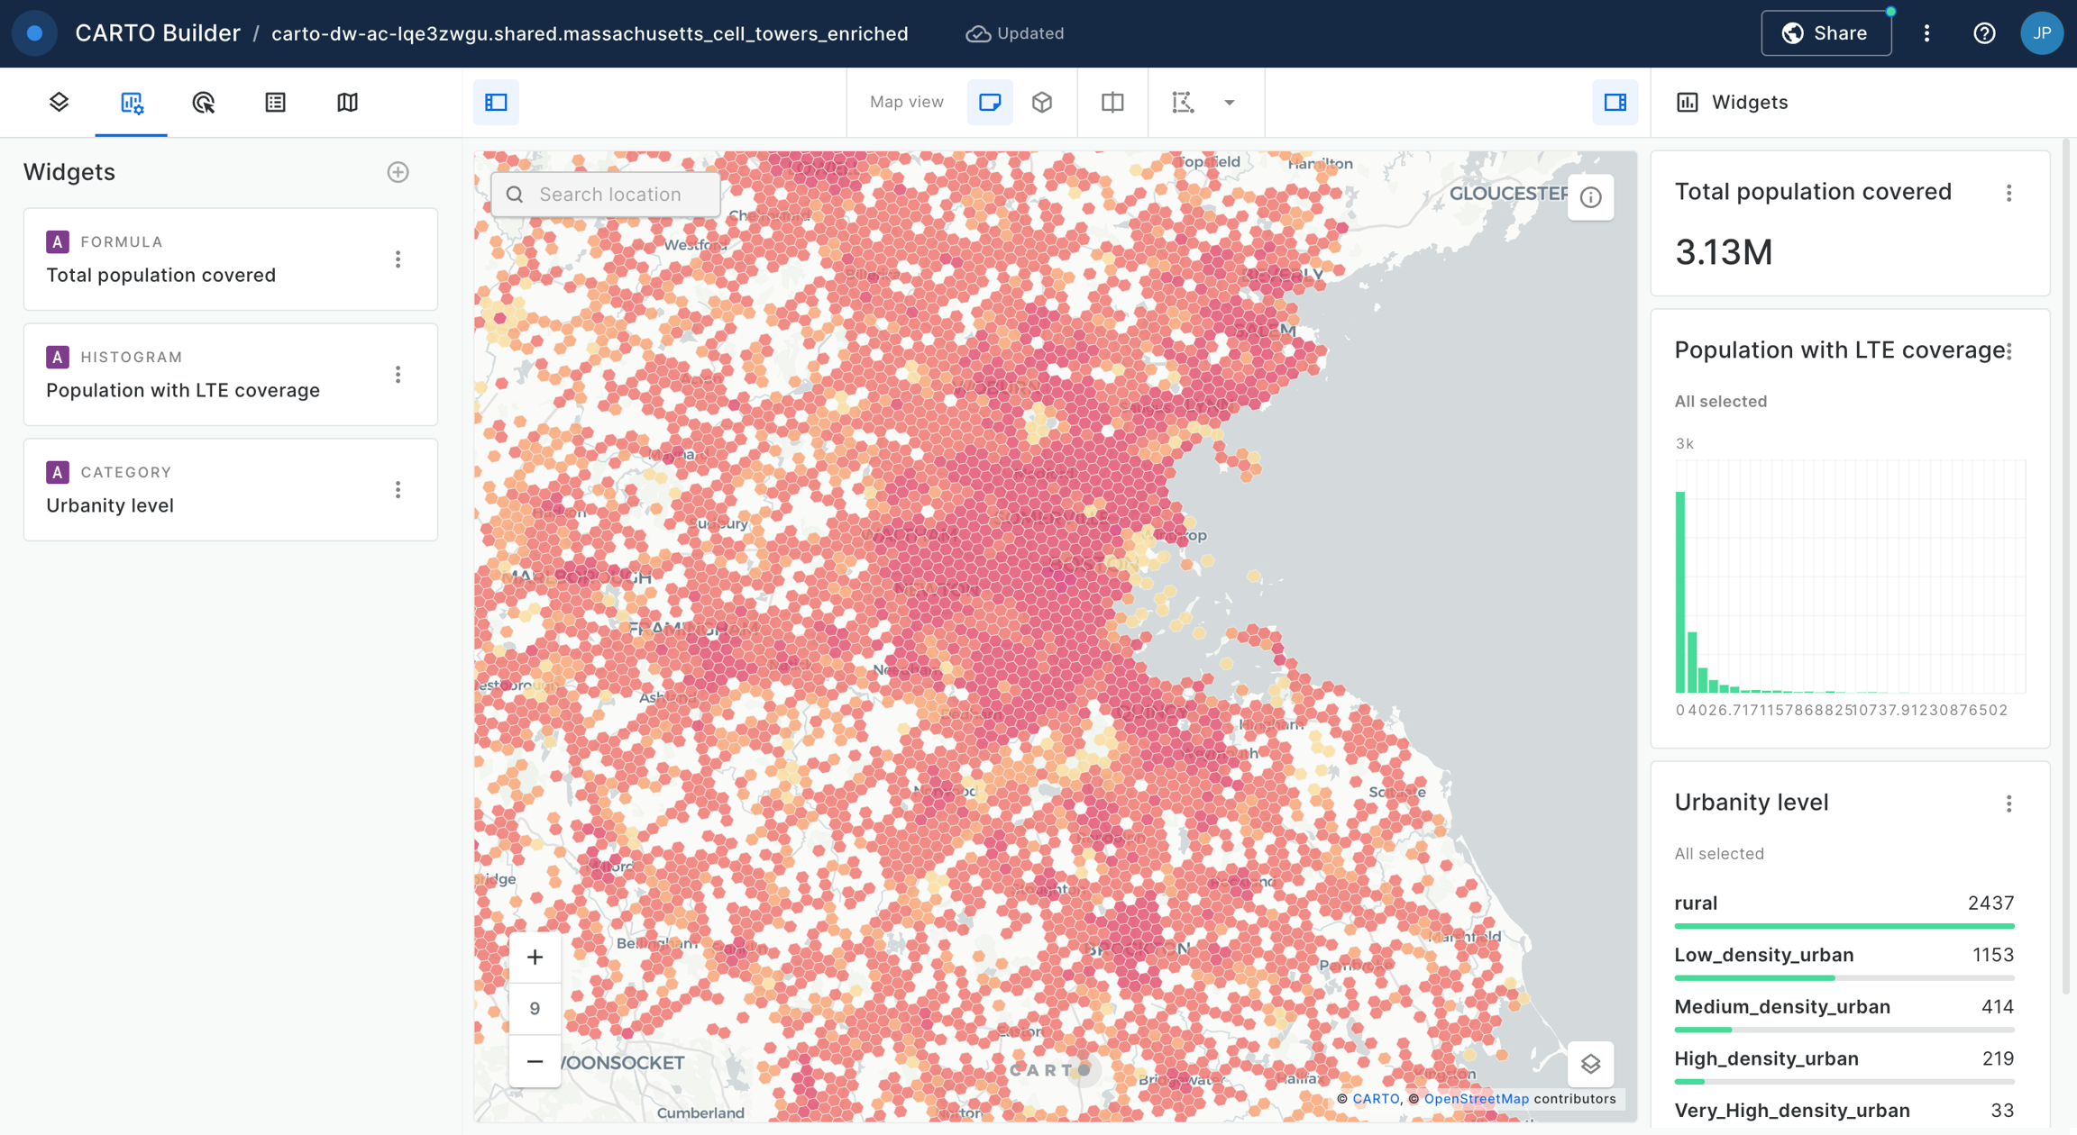Open the OpenStreetMap attribution link
2077x1135 pixels.
(x=1476, y=1098)
